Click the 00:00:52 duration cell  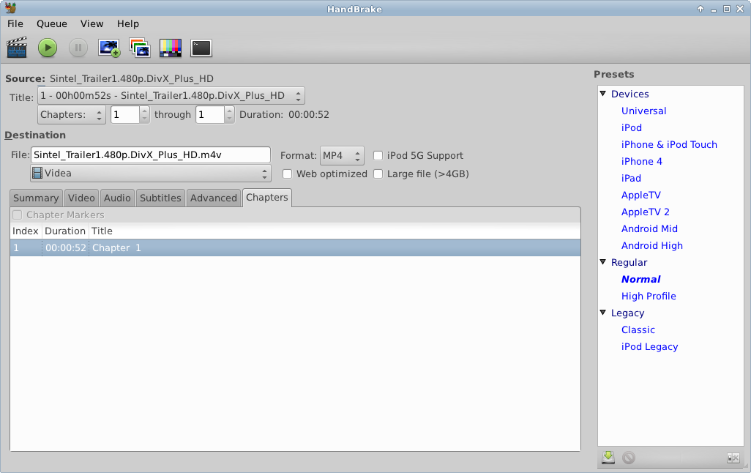tap(66, 247)
